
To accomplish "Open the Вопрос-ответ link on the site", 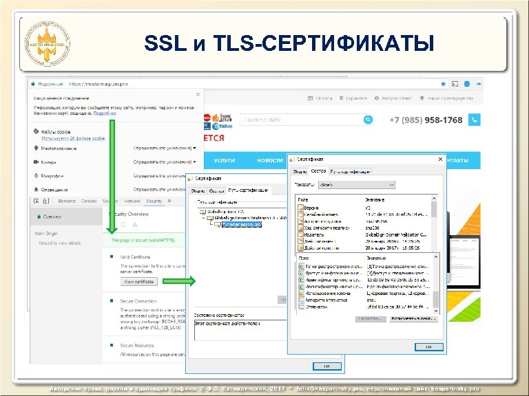I will point(393,98).
